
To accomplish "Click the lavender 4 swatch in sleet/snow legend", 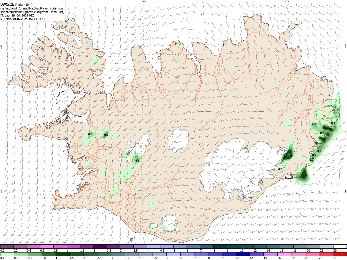I will click(x=153, y=246).
